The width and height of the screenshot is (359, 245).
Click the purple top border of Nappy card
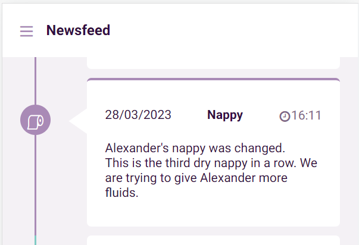213,79
